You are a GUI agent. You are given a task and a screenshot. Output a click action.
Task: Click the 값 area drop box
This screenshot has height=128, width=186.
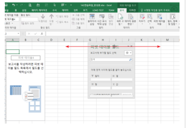(122, 88)
